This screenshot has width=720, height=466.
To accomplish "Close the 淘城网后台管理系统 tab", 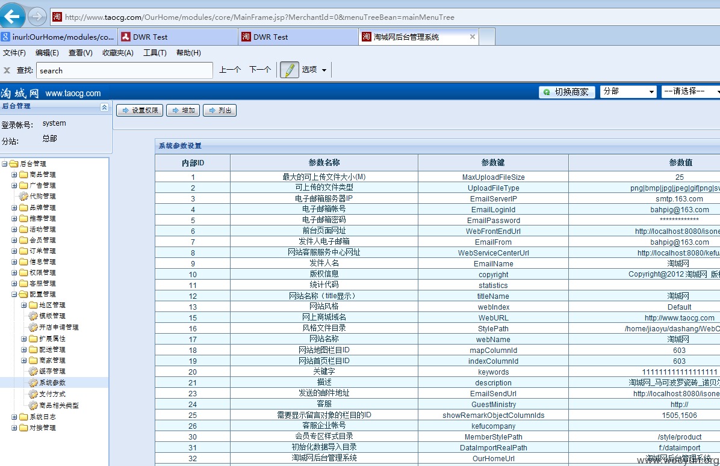I will click(x=472, y=37).
